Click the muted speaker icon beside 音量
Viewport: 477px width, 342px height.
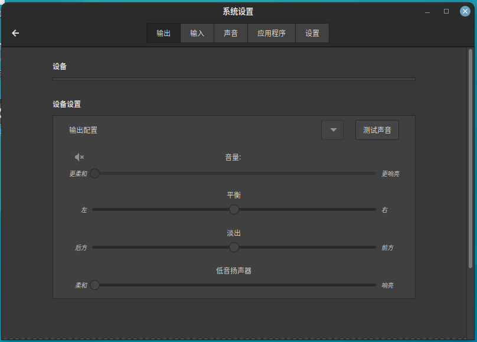point(79,157)
